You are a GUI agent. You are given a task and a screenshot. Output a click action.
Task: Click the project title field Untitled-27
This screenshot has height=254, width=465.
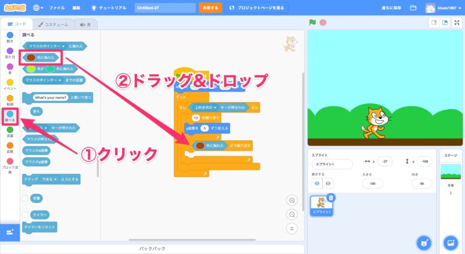point(165,8)
